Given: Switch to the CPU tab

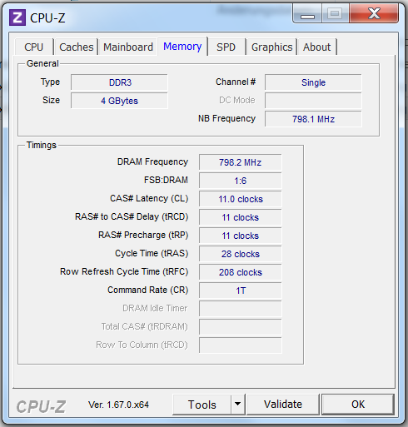Looking at the screenshot, I should (34, 47).
